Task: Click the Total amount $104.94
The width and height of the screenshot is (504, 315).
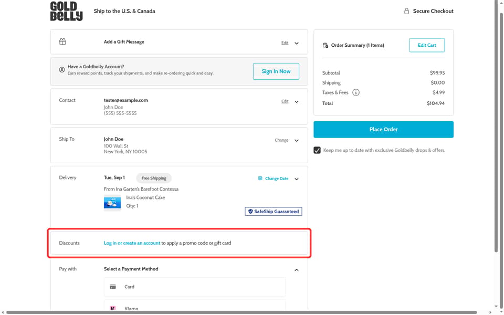Action: click(436, 103)
